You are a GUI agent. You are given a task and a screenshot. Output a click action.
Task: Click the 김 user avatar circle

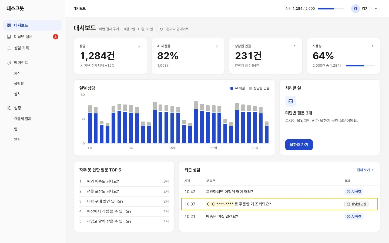pos(356,9)
